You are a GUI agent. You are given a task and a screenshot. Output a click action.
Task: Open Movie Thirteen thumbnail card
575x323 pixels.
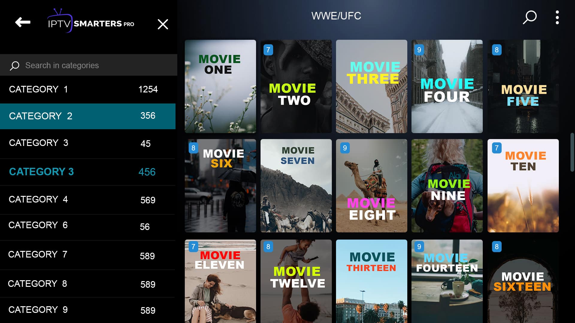pos(371,281)
